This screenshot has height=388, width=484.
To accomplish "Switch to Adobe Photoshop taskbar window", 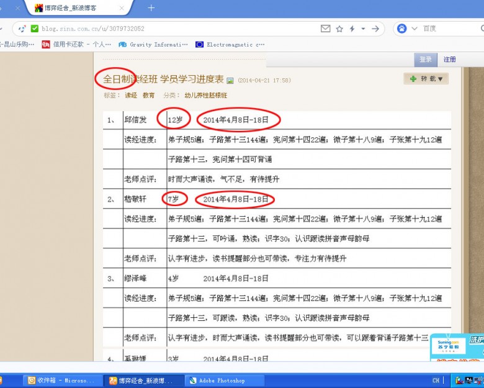I will point(225,381).
